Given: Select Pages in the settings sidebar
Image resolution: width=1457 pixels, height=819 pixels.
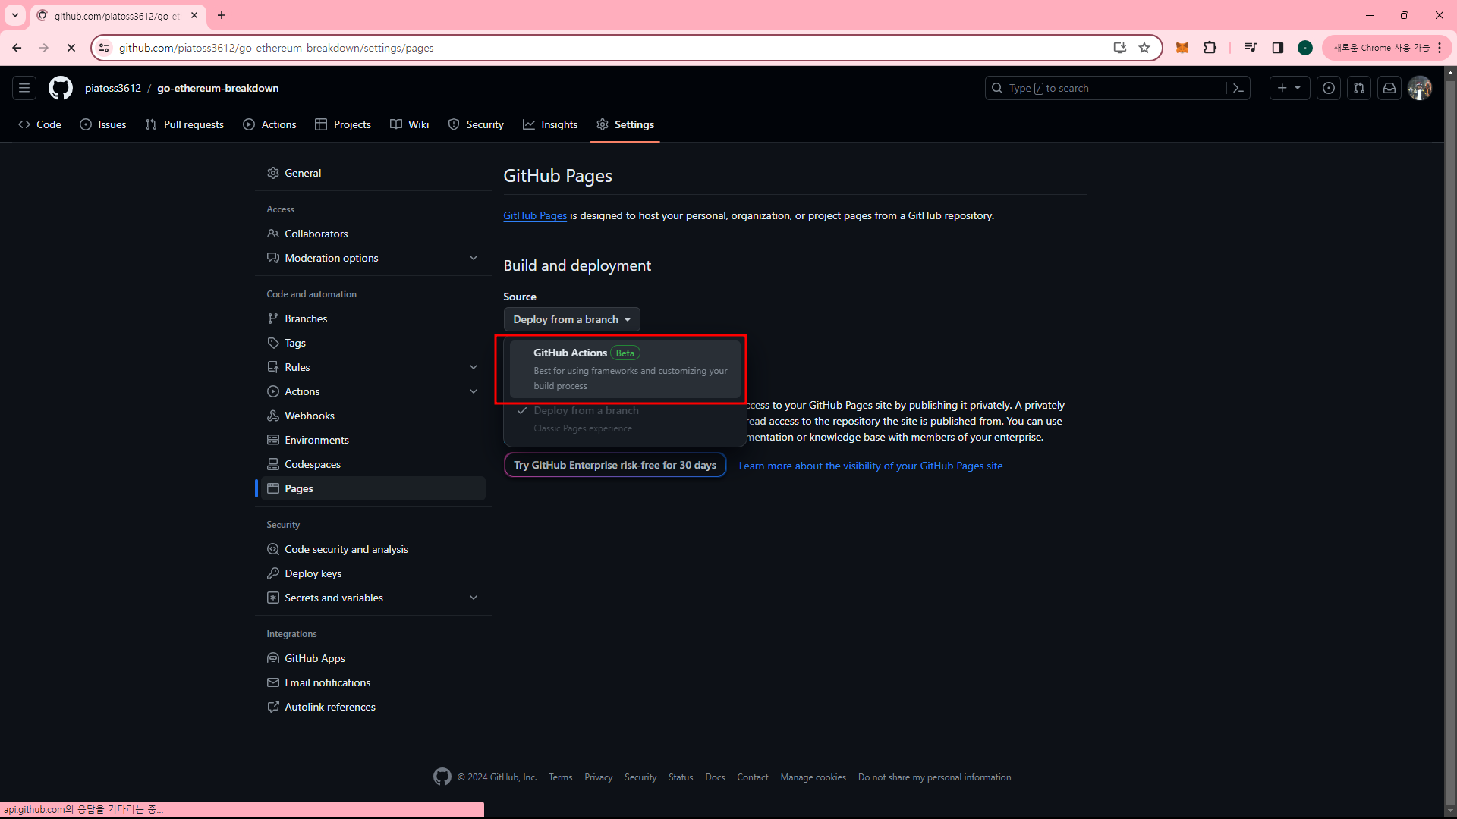Looking at the screenshot, I should pos(373,488).
